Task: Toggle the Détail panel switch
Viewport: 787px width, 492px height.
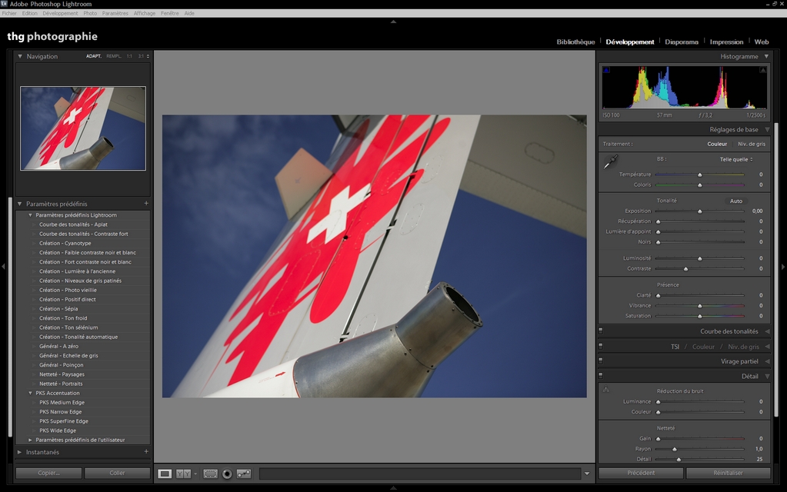Action: click(601, 376)
